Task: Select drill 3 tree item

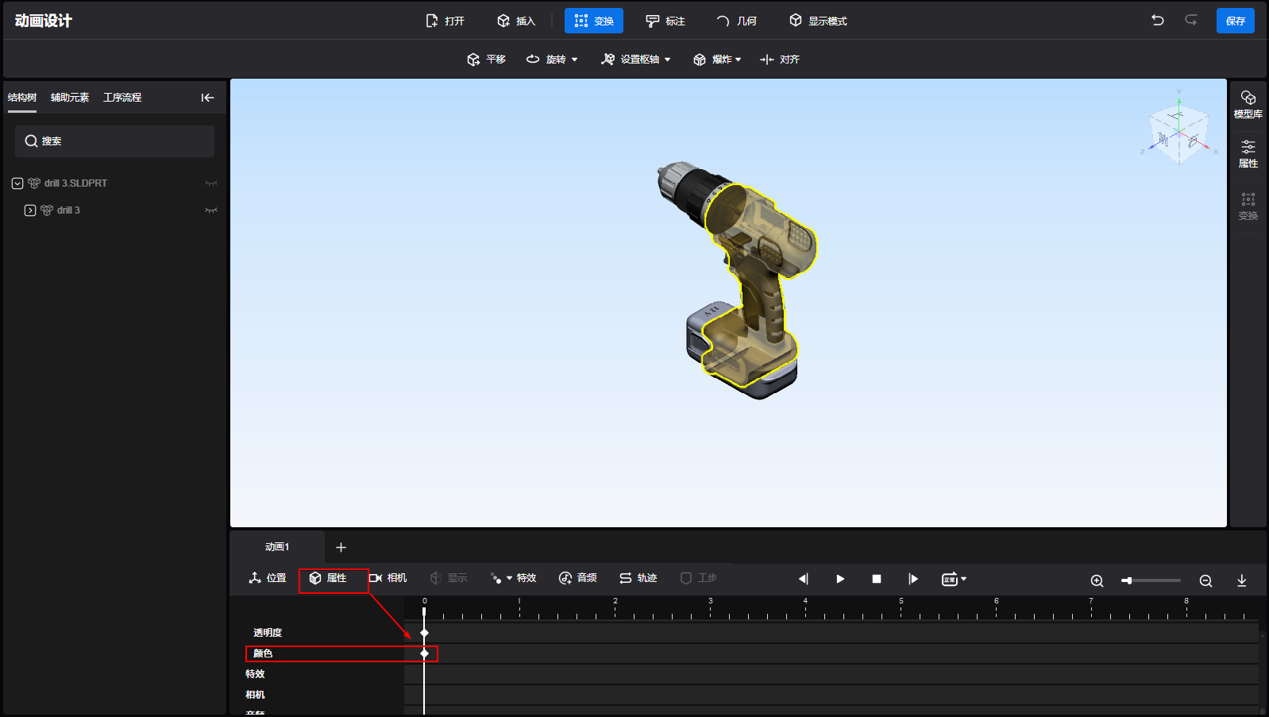Action: (68, 210)
